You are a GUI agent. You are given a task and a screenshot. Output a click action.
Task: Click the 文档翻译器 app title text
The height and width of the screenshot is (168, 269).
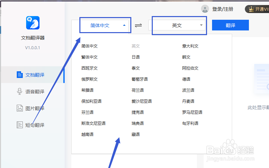pyautogui.click(x=33, y=38)
